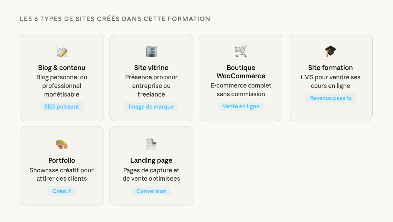393x222 pixels.
Task: Open the Landing page heading
Action: click(x=151, y=161)
